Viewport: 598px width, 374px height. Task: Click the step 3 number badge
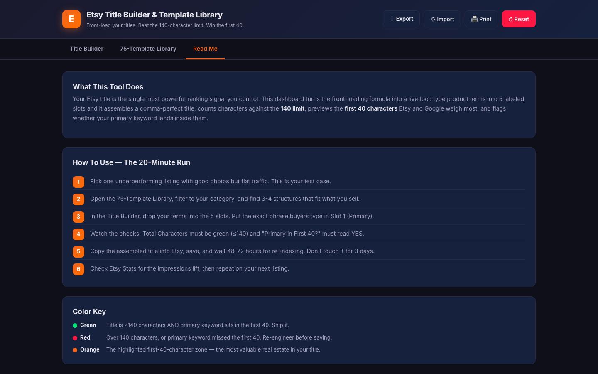pyautogui.click(x=78, y=217)
